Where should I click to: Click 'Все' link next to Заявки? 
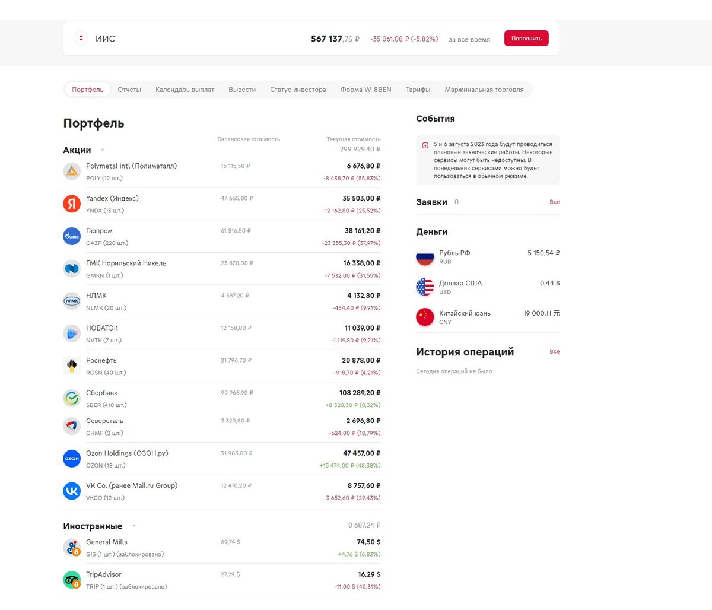(x=555, y=202)
